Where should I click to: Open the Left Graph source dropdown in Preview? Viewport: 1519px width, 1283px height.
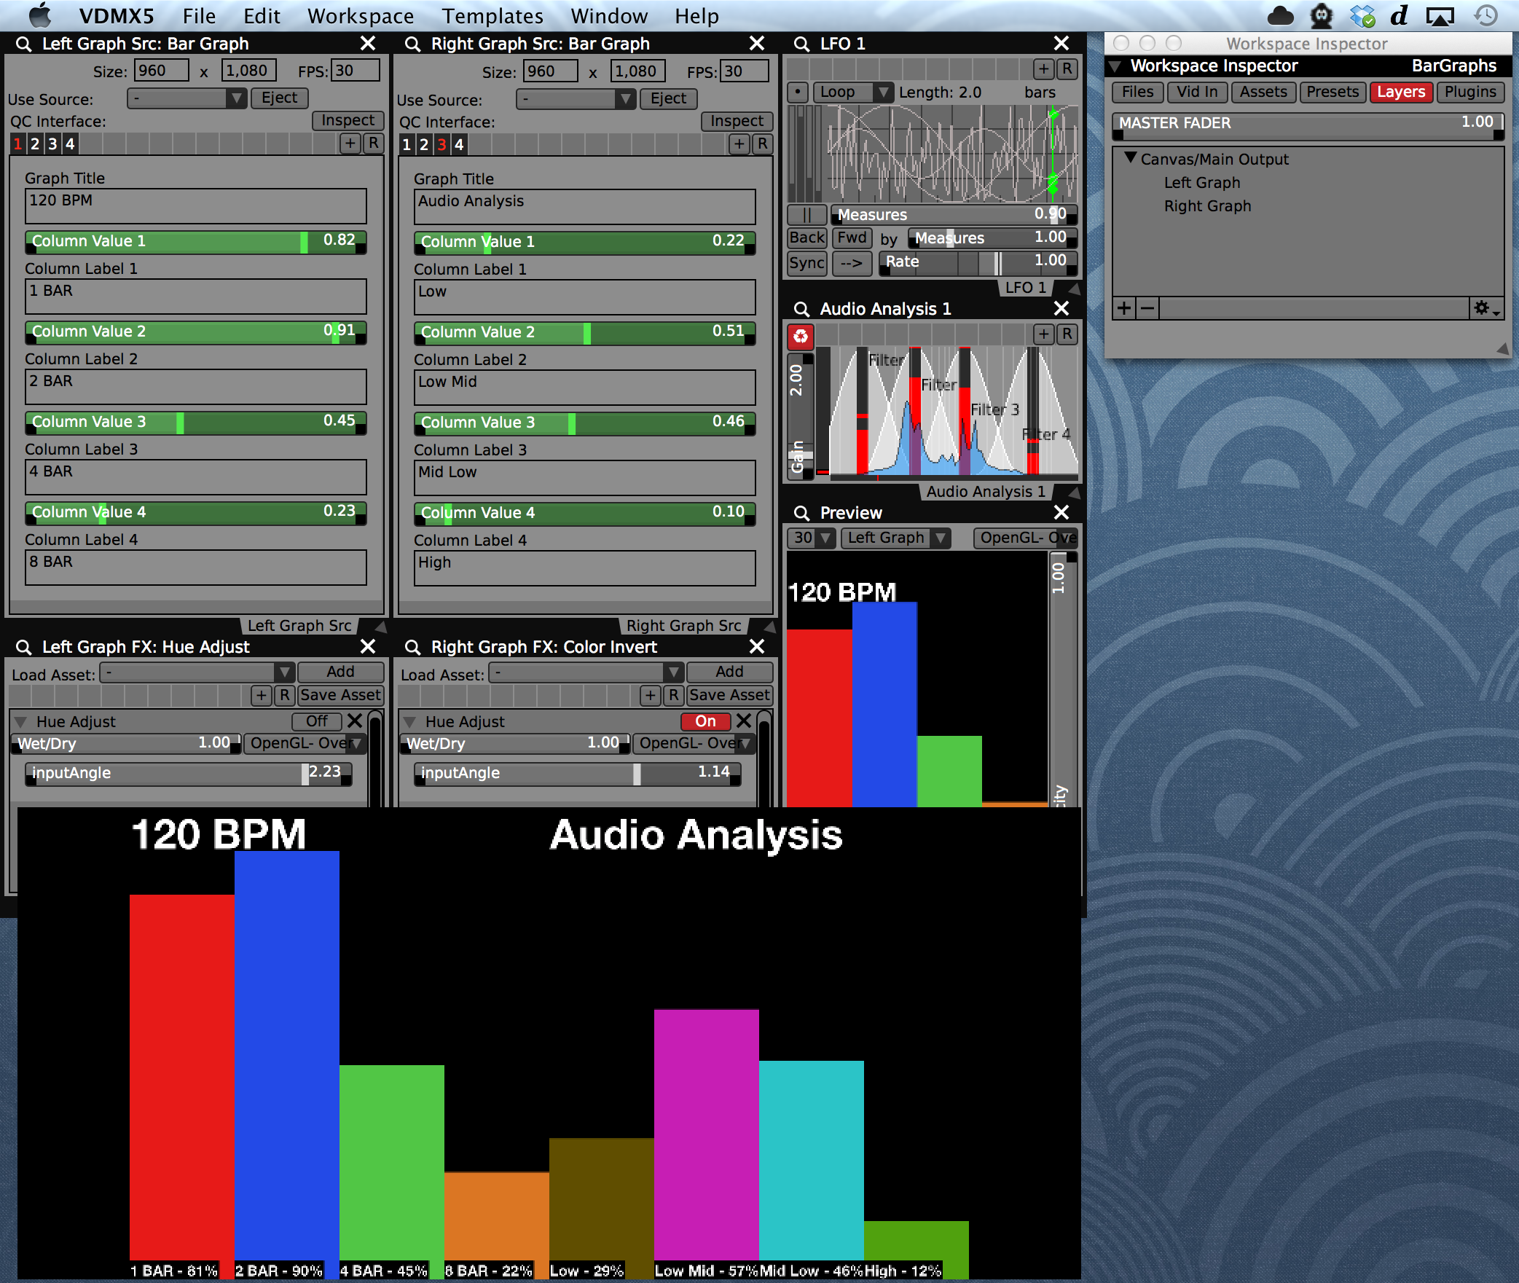(x=895, y=538)
